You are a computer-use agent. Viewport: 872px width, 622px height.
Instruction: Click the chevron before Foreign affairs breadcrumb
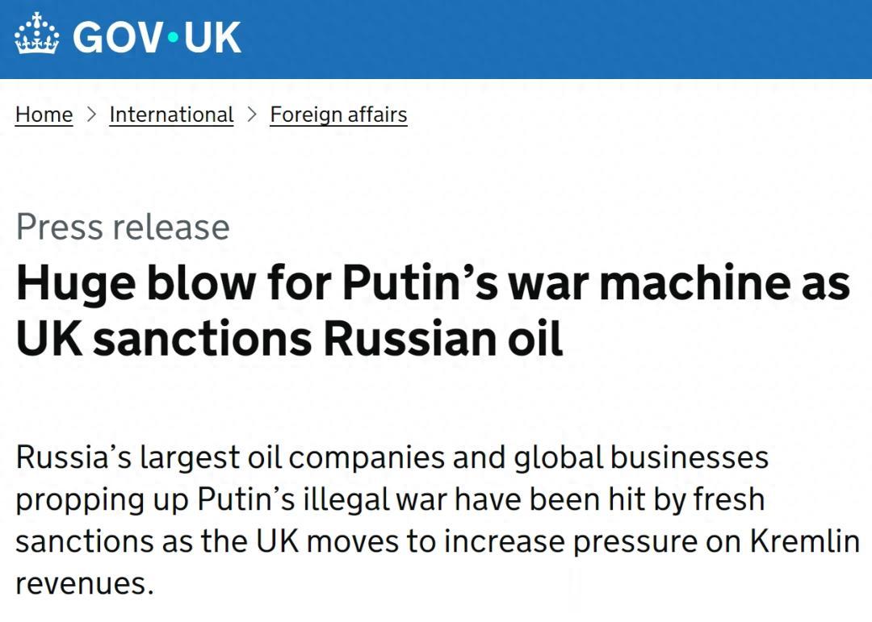click(252, 115)
